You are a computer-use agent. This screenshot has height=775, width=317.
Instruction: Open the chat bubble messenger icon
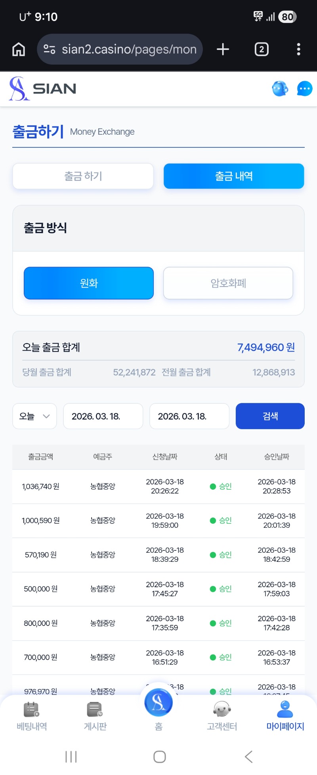(304, 89)
